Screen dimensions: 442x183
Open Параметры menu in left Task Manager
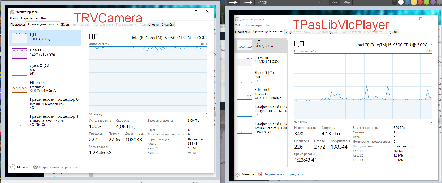(29, 18)
